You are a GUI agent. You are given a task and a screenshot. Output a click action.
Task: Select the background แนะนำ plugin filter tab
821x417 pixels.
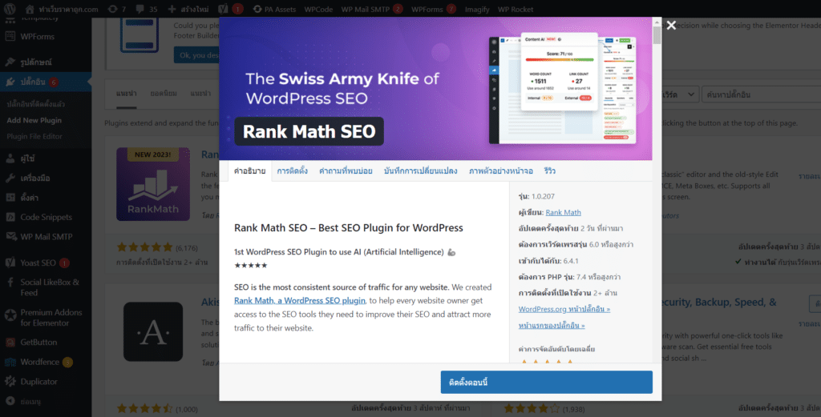tap(126, 94)
